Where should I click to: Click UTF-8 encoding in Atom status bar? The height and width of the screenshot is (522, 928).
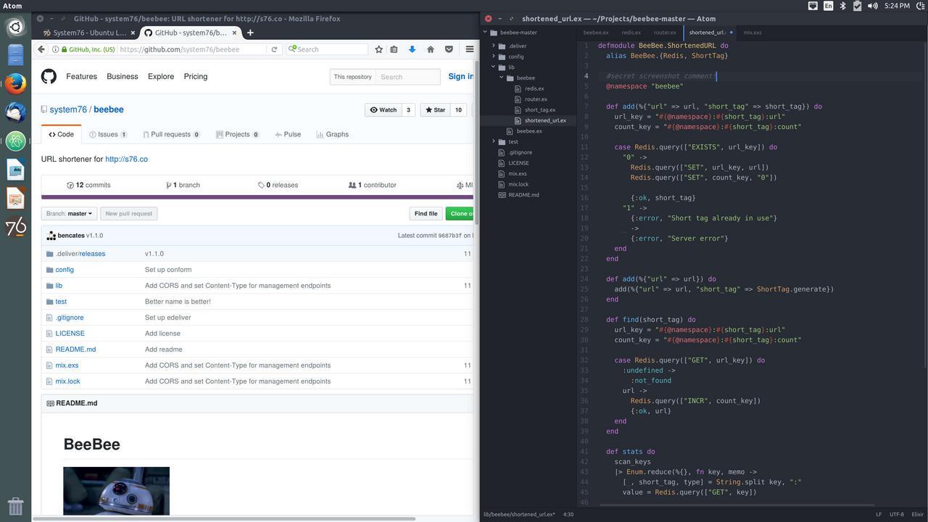[897, 515]
